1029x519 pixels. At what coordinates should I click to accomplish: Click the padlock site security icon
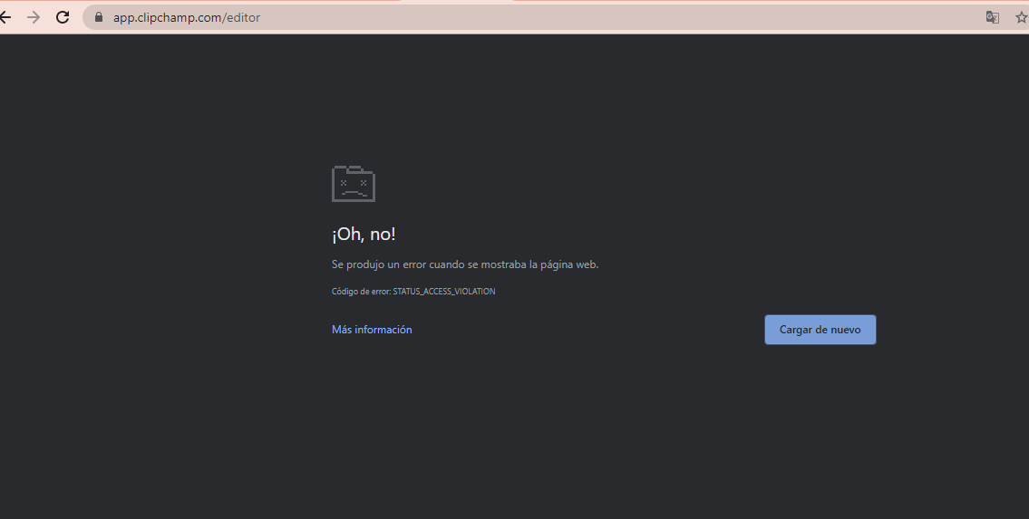click(99, 18)
